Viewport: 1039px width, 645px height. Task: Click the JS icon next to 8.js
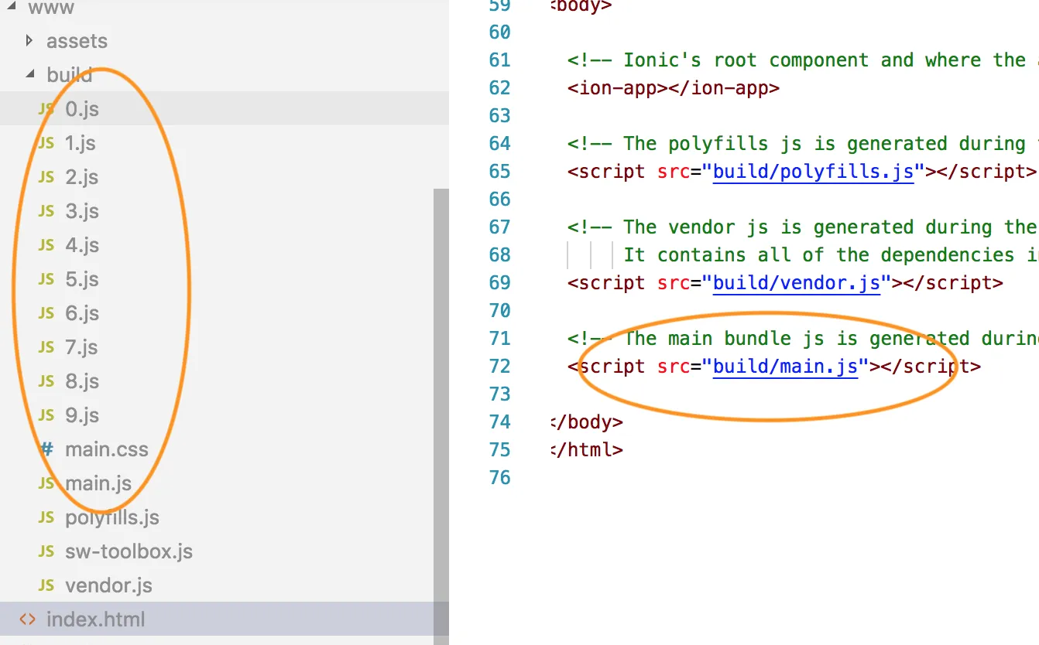coord(46,381)
